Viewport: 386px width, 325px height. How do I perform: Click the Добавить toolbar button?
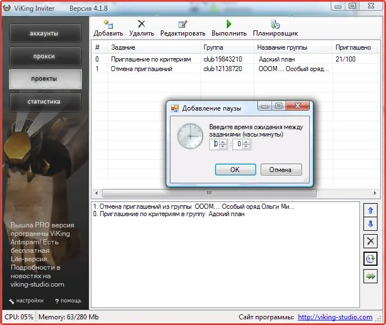pyautogui.click(x=108, y=28)
